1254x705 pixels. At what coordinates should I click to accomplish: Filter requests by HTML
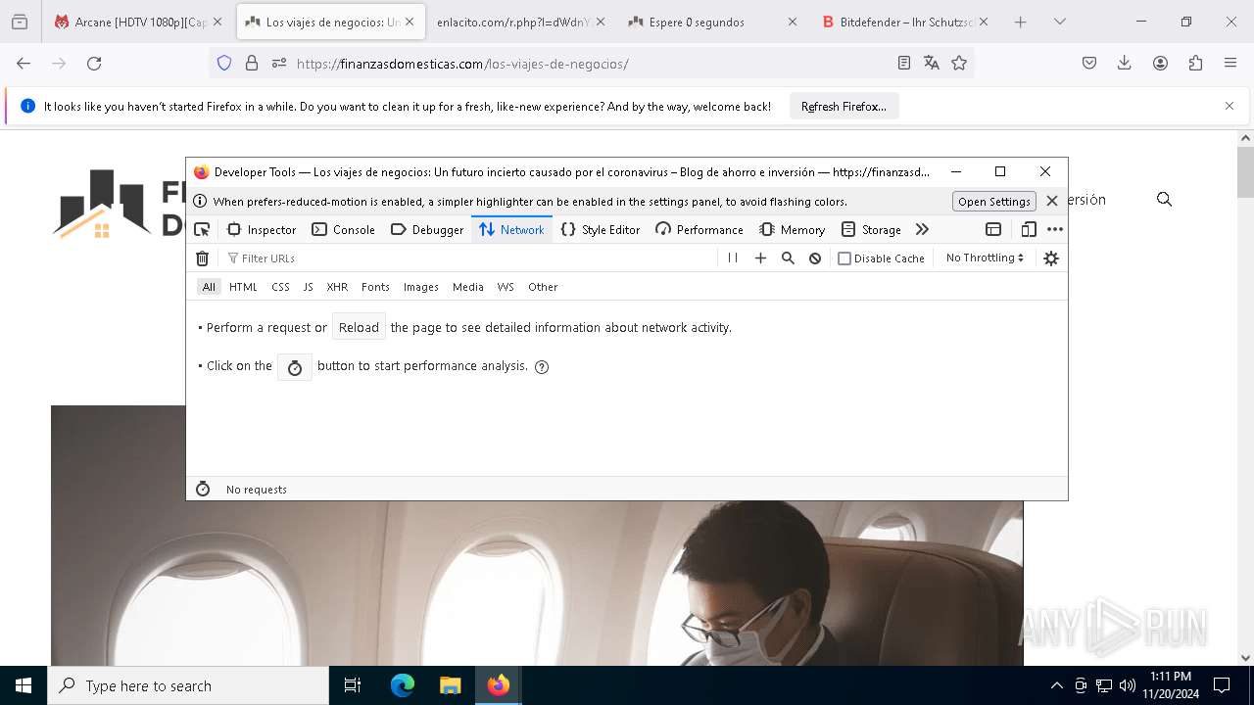point(243,287)
